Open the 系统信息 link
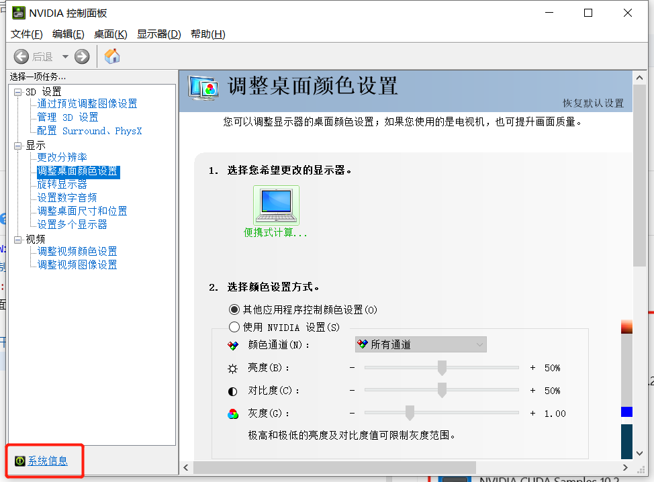654x482 pixels. 48,461
